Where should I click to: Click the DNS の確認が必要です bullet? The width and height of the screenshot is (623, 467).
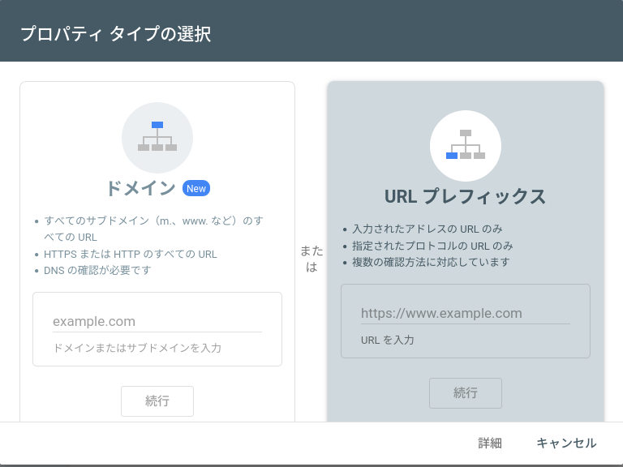click(x=97, y=270)
